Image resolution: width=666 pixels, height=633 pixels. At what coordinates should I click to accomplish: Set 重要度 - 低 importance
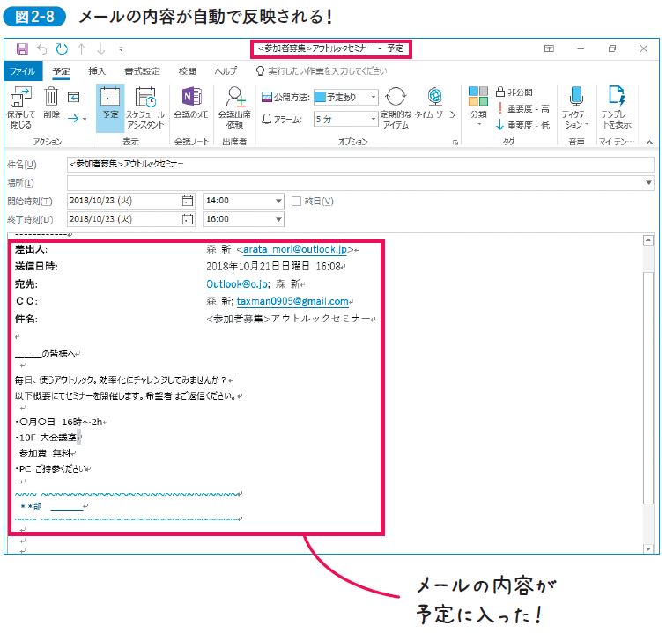click(x=522, y=125)
